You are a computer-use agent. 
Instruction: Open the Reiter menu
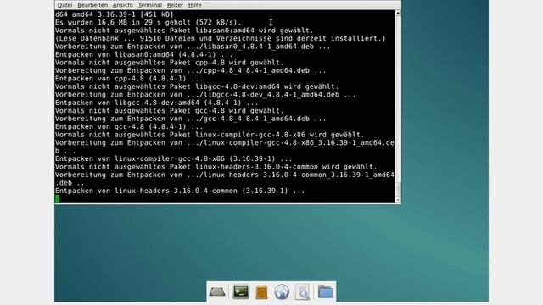pyautogui.click(x=175, y=5)
